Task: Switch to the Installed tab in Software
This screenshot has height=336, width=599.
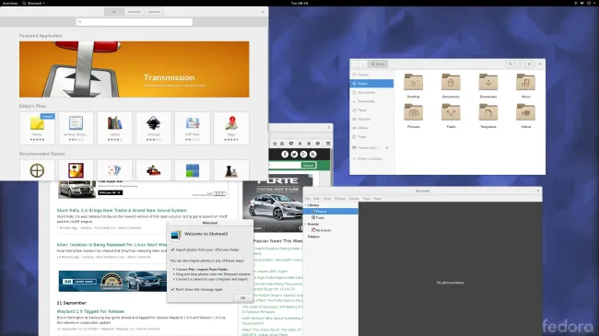Action: (x=135, y=12)
